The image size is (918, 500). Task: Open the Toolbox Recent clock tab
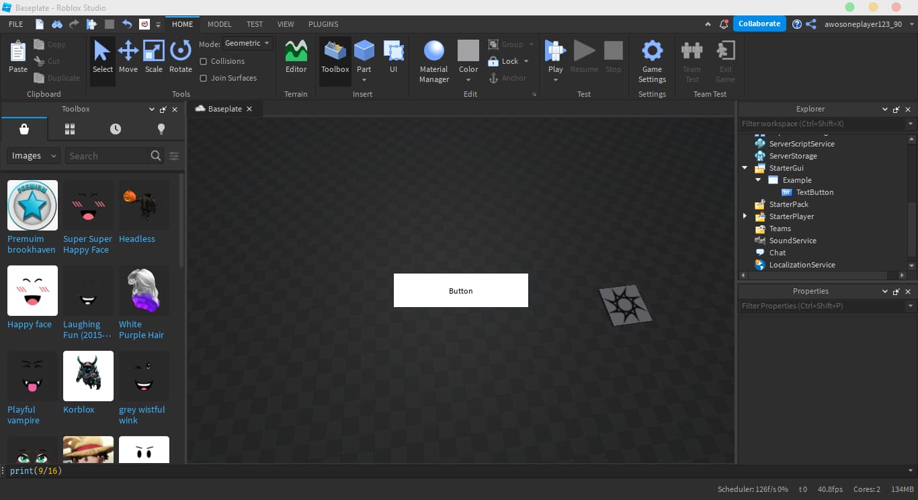tap(116, 129)
